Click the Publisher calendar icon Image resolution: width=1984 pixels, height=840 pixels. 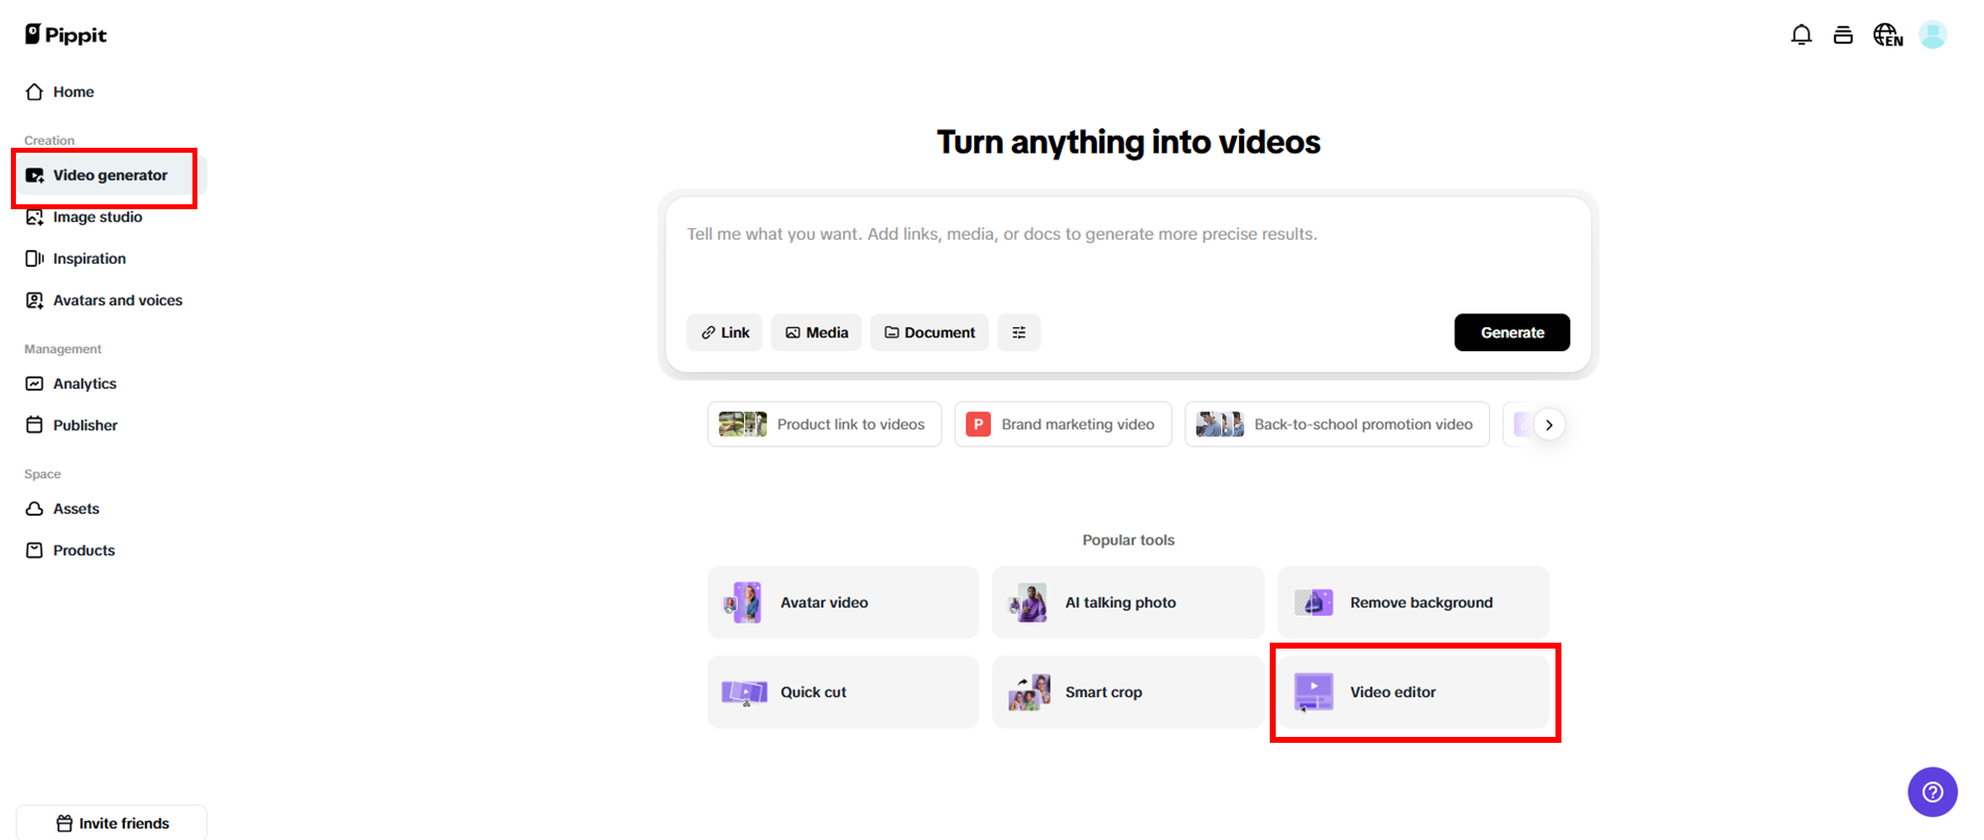coord(35,425)
